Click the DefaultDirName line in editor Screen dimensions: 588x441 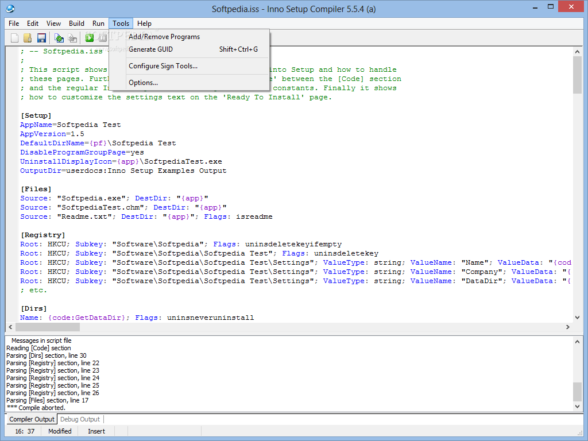tap(98, 143)
